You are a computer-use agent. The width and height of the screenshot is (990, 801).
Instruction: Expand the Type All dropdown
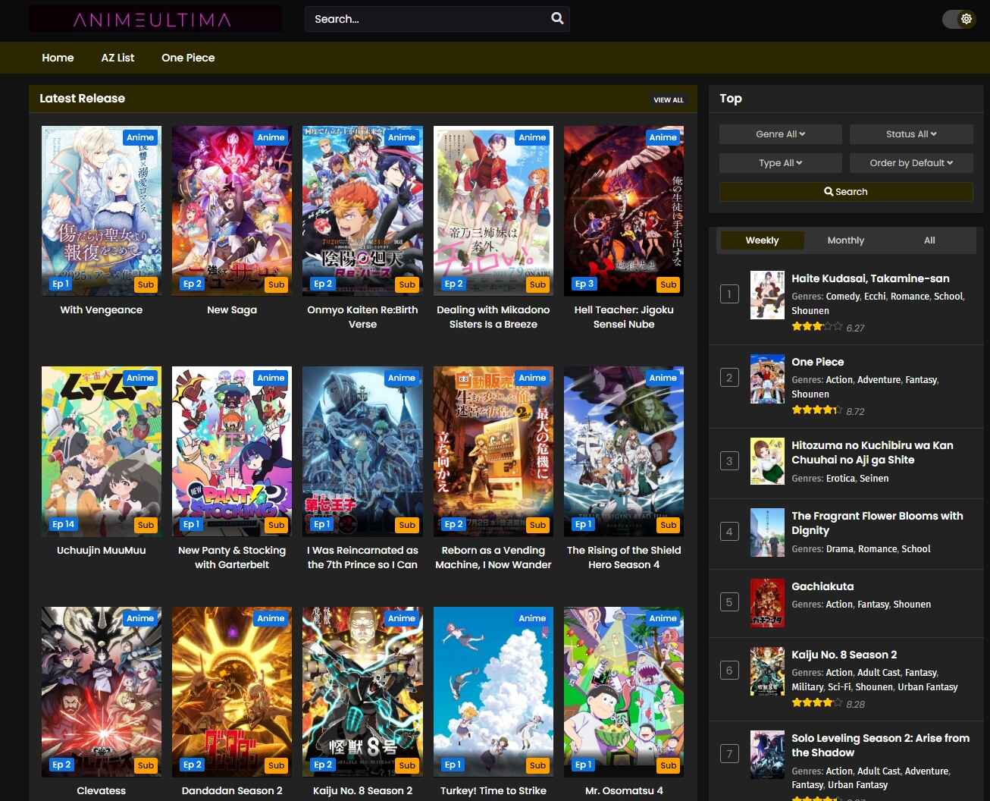point(780,163)
